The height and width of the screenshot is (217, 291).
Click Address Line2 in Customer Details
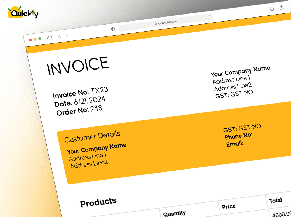(x=89, y=164)
